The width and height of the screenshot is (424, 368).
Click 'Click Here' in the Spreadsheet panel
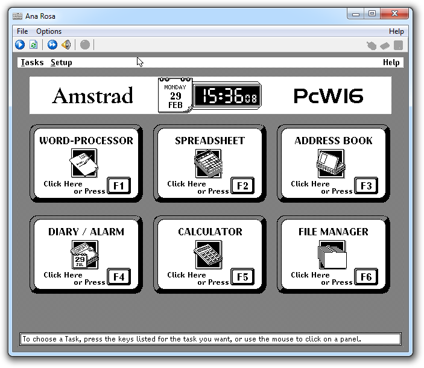pyautogui.click(x=186, y=184)
